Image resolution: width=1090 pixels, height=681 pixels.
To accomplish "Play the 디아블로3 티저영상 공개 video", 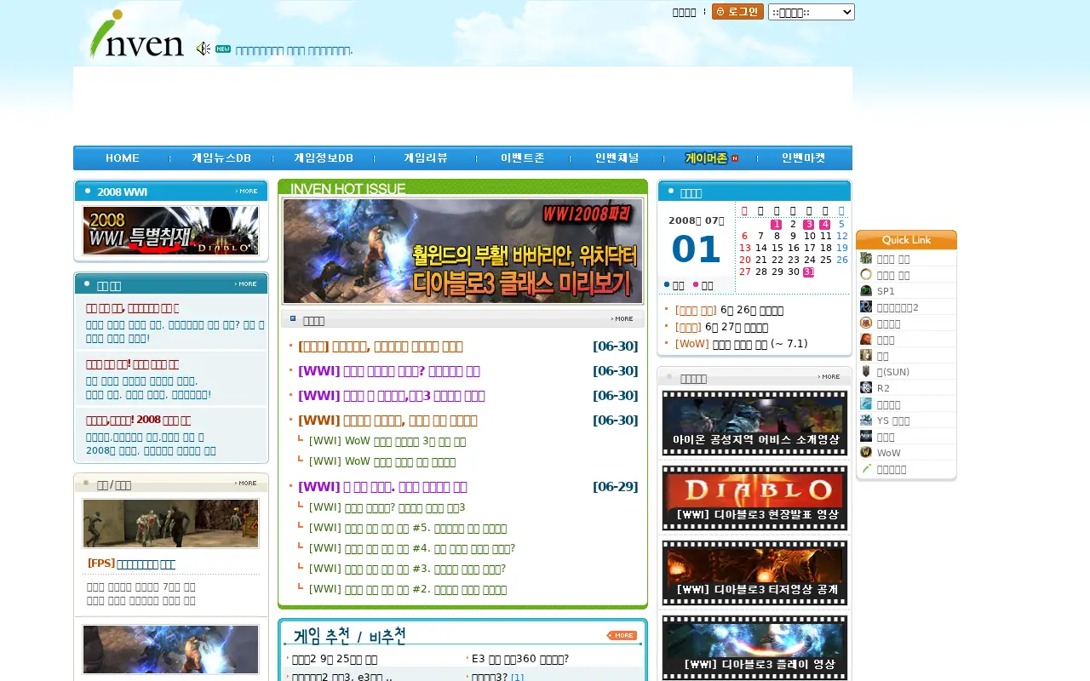I will coord(754,573).
